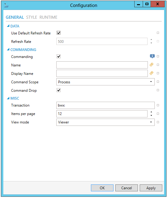
Task: Click into the Transaction input field
Action: click(x=105, y=105)
